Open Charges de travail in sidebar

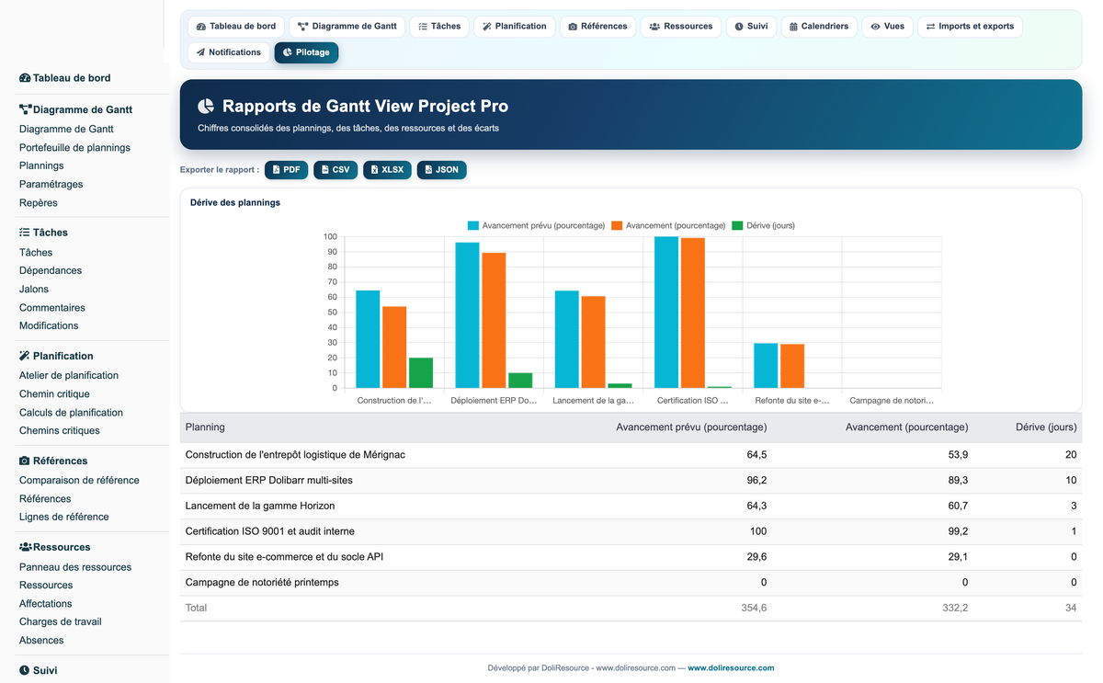61,621
